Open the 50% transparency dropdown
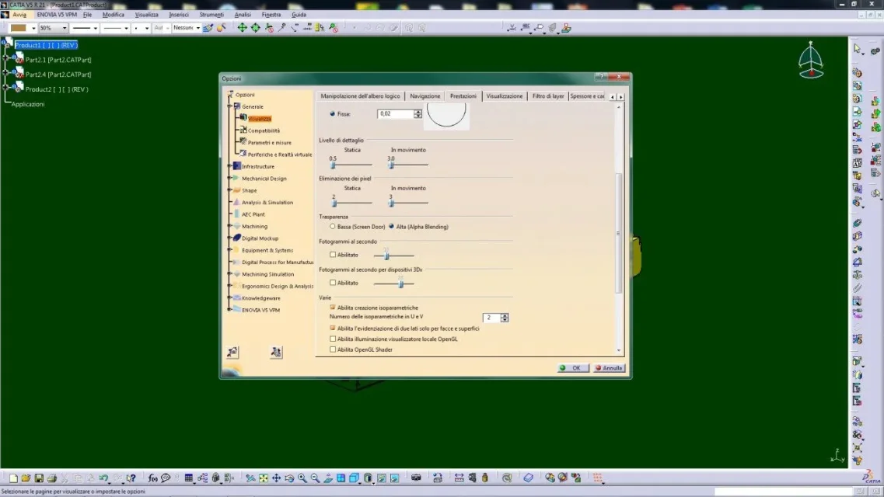Image resolution: width=884 pixels, height=497 pixels. point(65,28)
